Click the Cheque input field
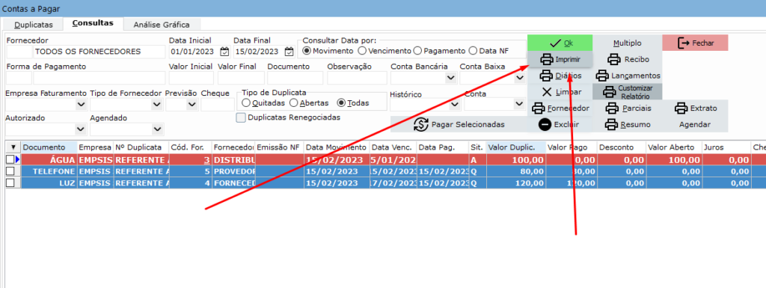This screenshot has height=288, width=766. [x=218, y=105]
